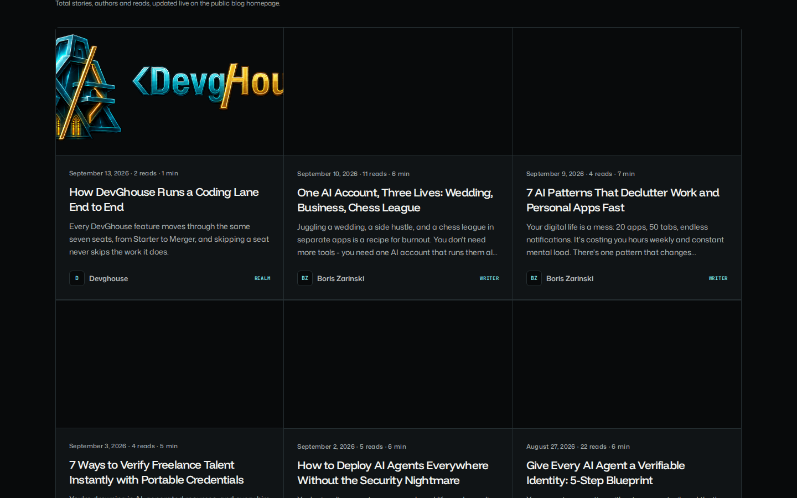Click Boris Zarinski name under AI Patterns article

click(x=570, y=278)
